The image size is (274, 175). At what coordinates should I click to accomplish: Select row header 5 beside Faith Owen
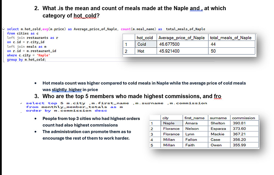(x=152, y=145)
